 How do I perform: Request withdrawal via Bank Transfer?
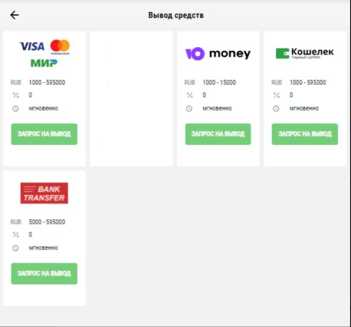pos(44,274)
